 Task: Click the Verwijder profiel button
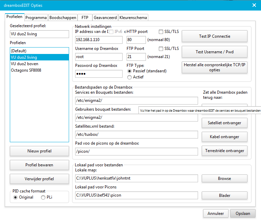click(40, 179)
